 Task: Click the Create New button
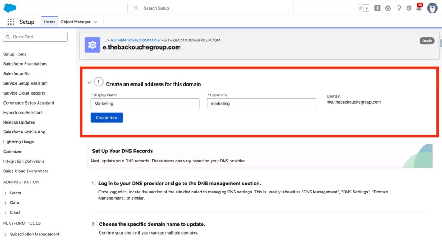107,117
